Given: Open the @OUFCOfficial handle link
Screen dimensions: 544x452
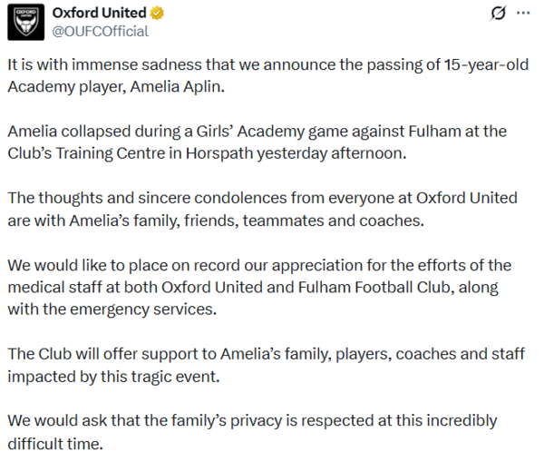Looking at the screenshot, I should pyautogui.click(x=101, y=32).
